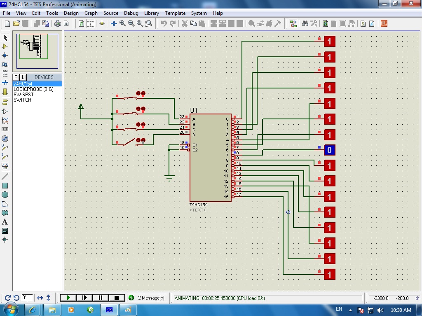Select the Wire Label (LBL) tool

tap(5, 64)
